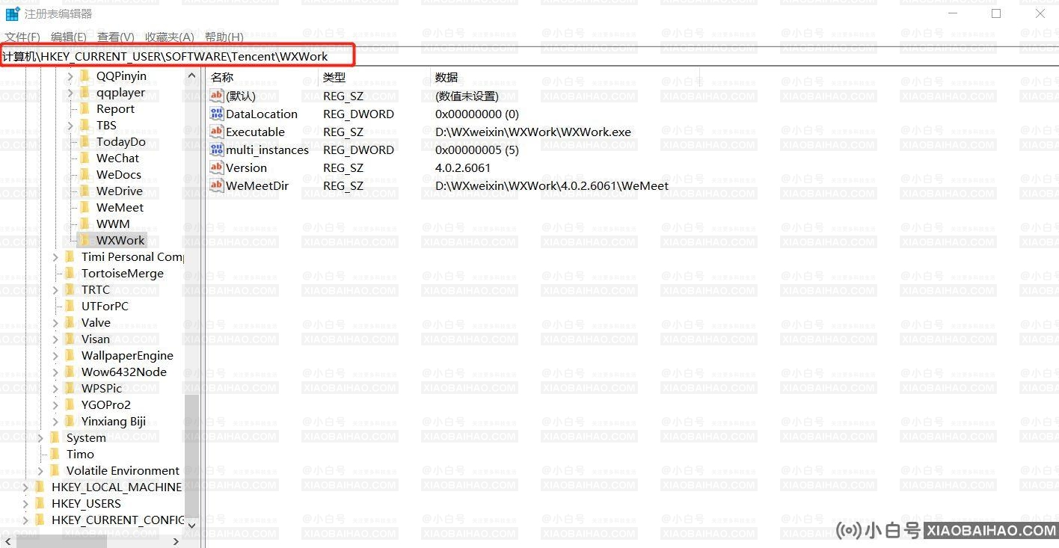Image resolution: width=1059 pixels, height=548 pixels.
Task: Expand the QQPinyin key
Action: click(x=71, y=76)
